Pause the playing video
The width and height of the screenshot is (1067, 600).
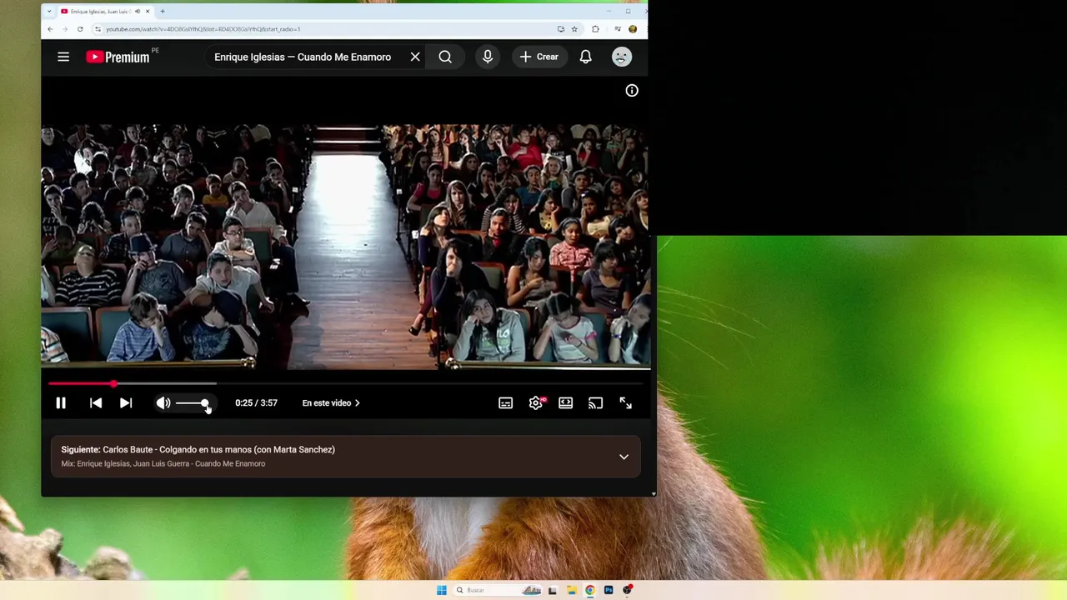pyautogui.click(x=61, y=403)
